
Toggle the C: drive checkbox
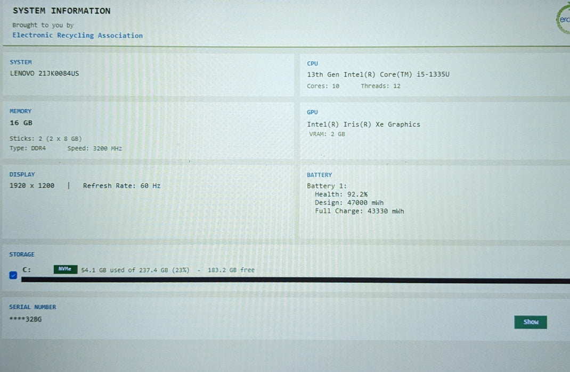pyautogui.click(x=13, y=275)
